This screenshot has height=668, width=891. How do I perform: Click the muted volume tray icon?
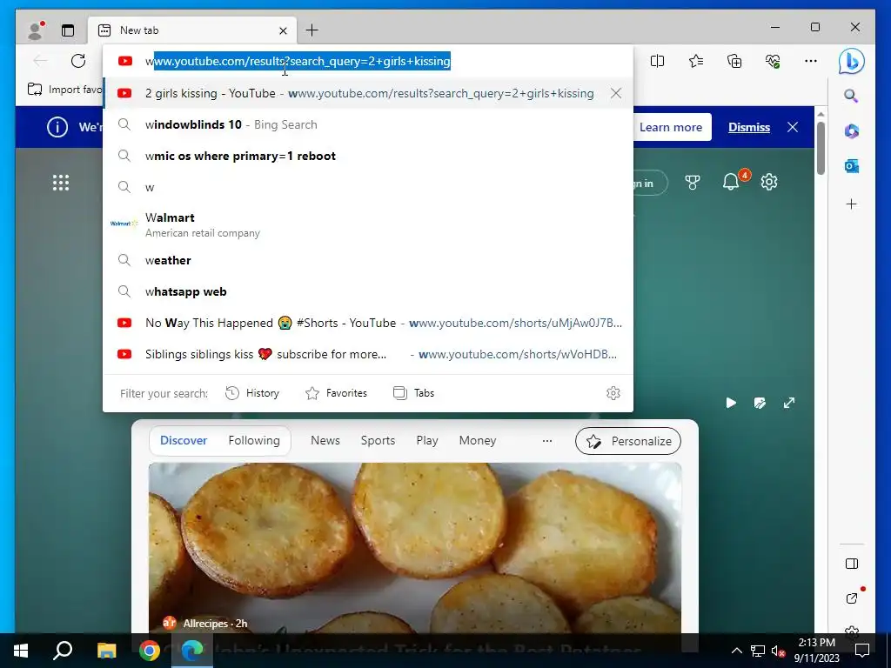coord(779,651)
